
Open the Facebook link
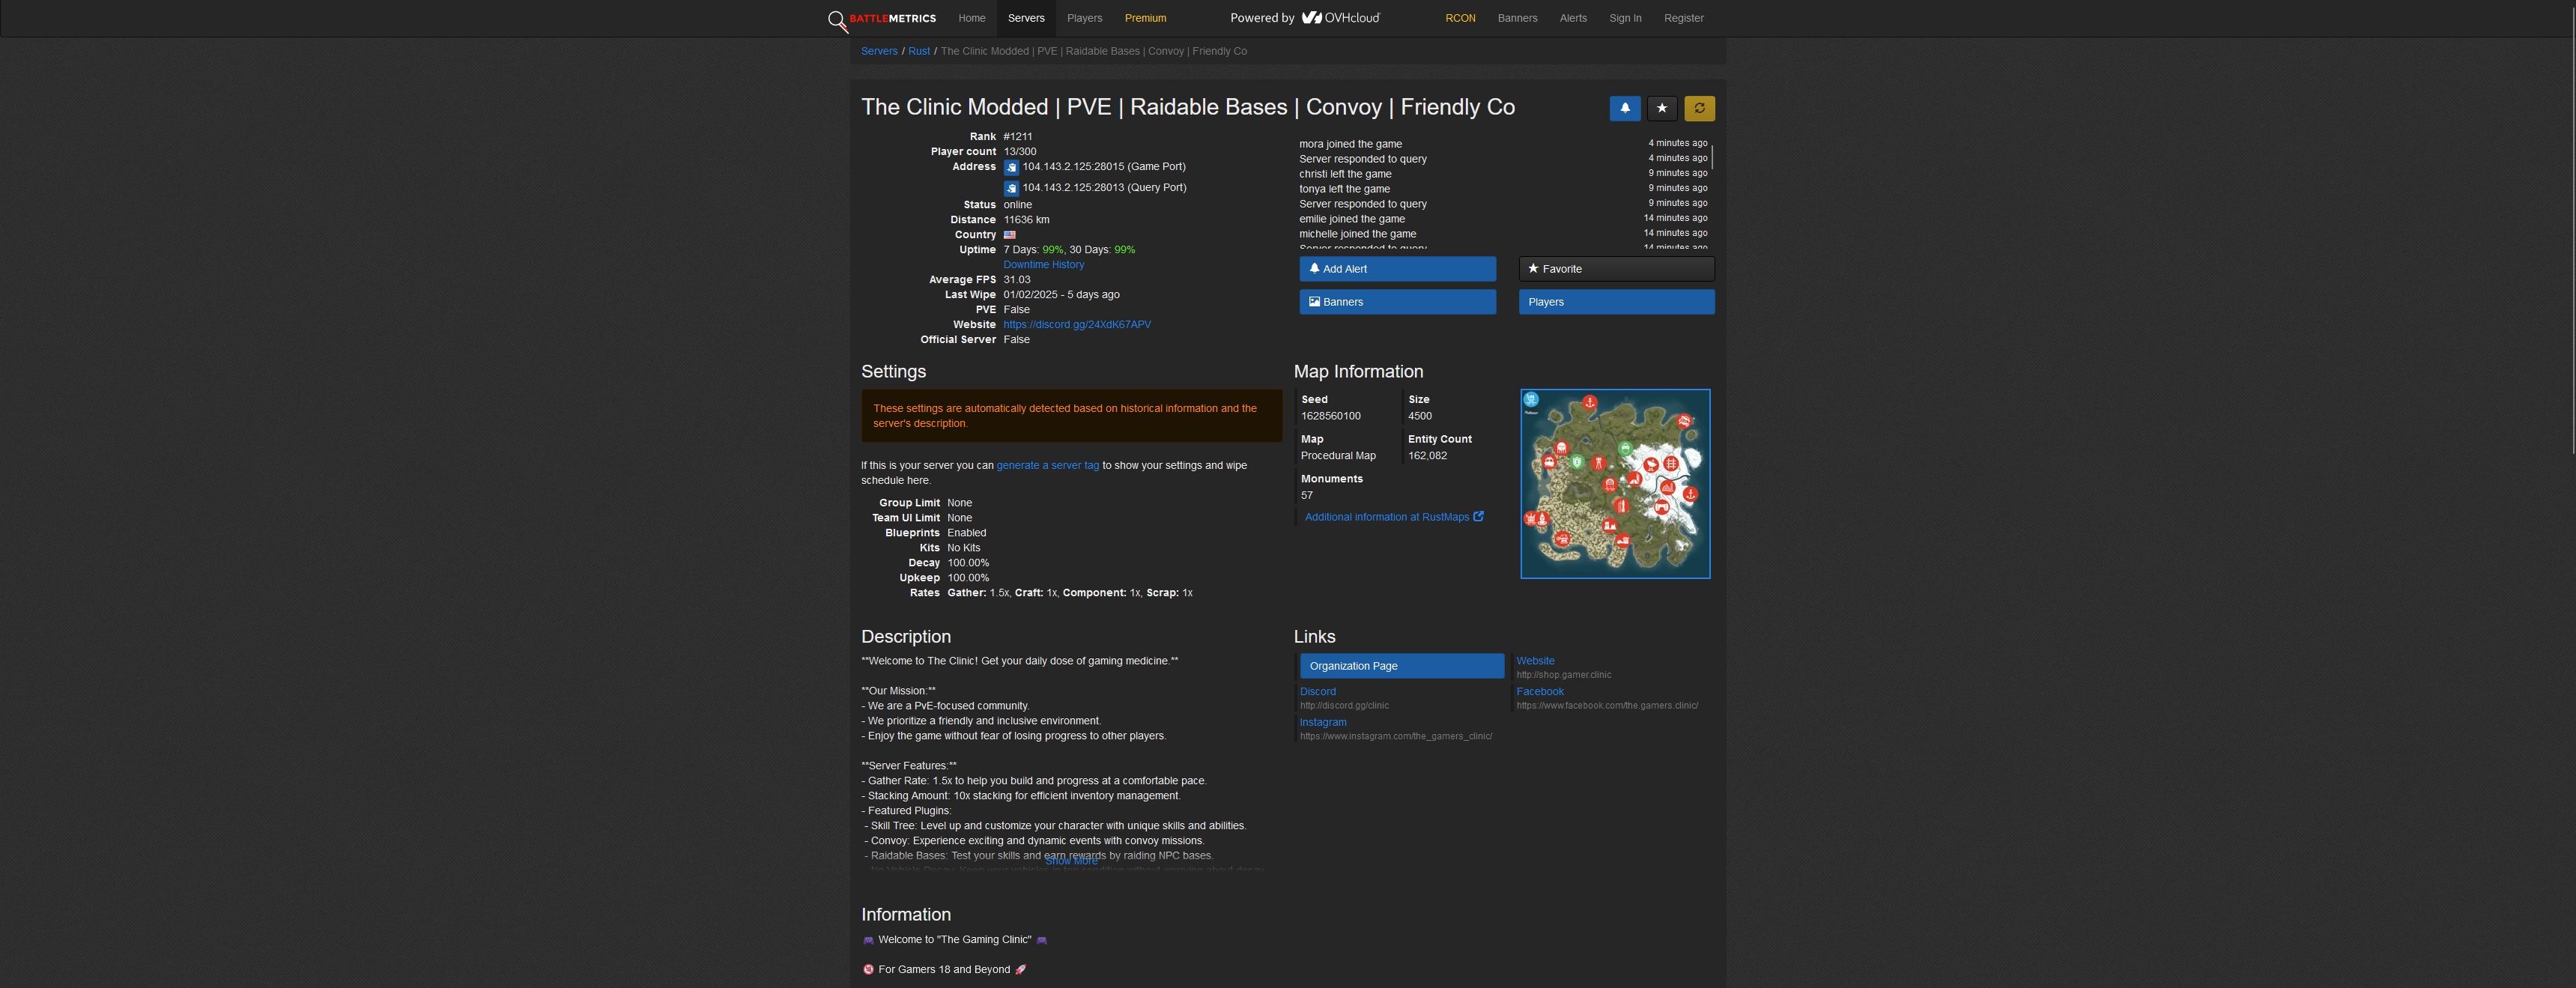coord(1540,692)
